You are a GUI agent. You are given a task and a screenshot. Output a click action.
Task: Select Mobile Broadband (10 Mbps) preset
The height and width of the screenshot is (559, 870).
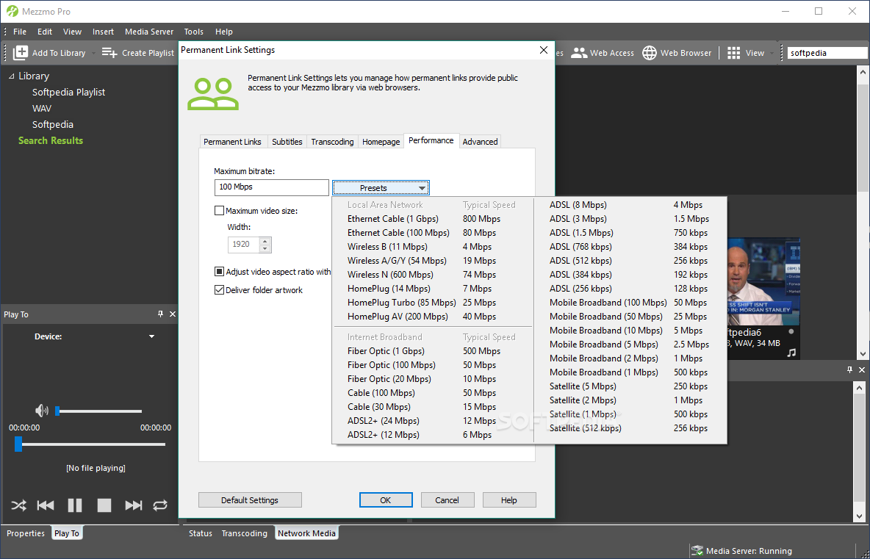pos(630,331)
